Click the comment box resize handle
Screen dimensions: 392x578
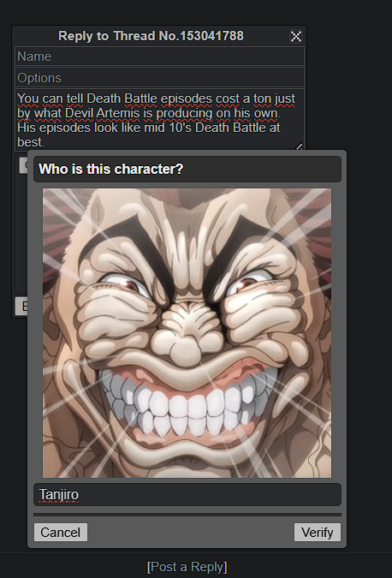point(300,146)
